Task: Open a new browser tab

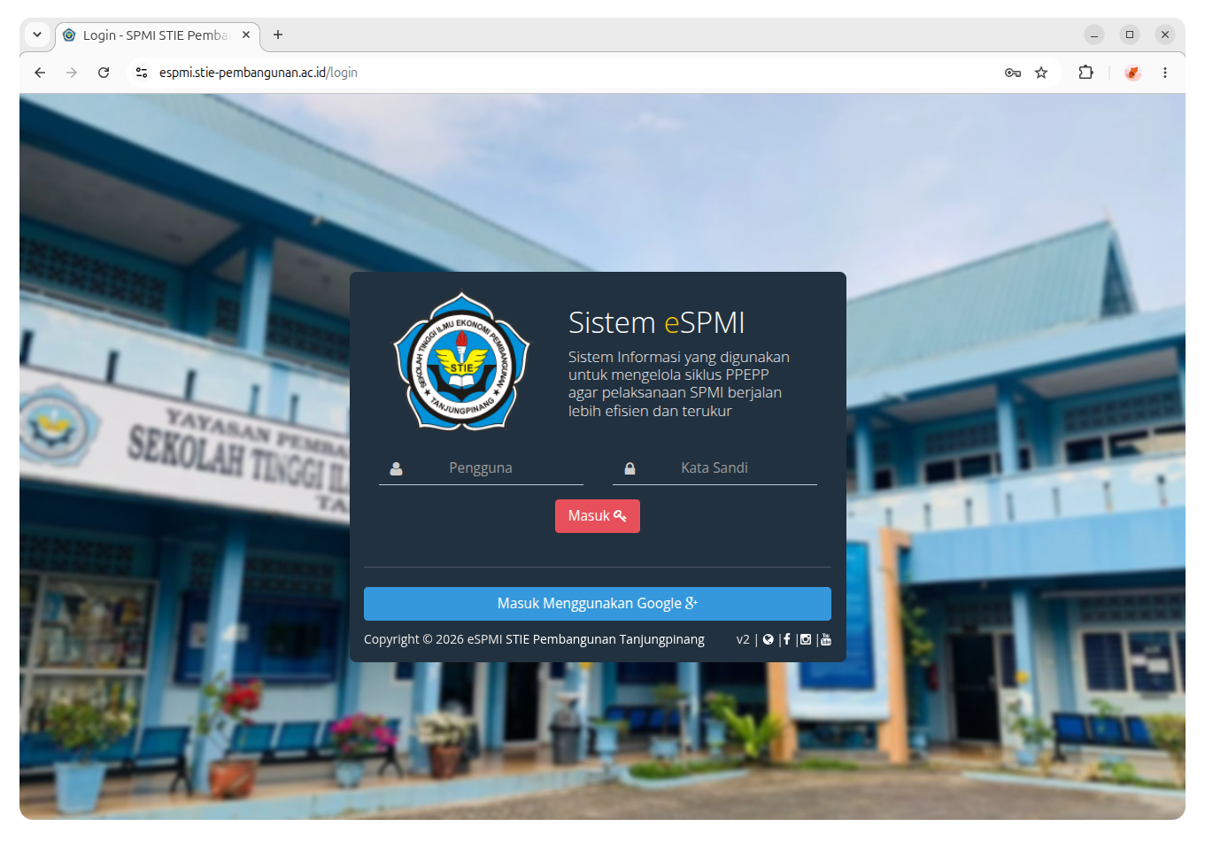Action: 278,35
